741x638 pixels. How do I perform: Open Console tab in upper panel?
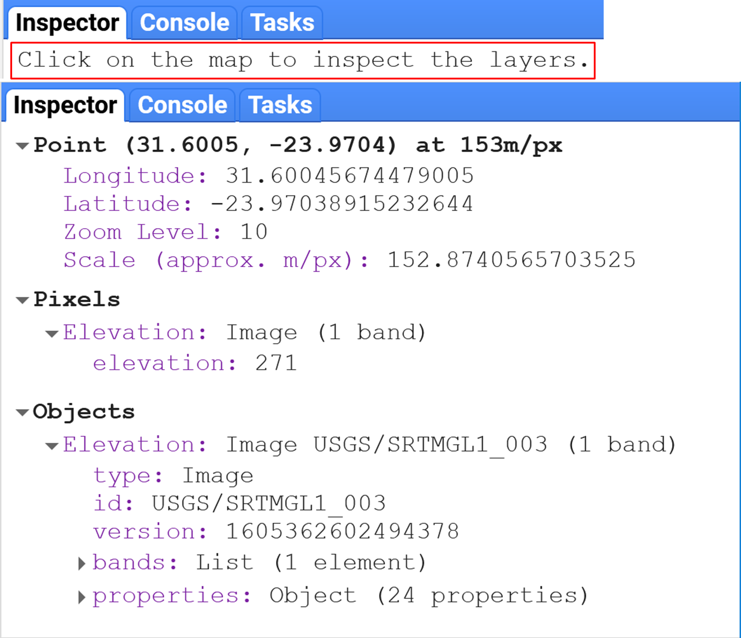(184, 23)
